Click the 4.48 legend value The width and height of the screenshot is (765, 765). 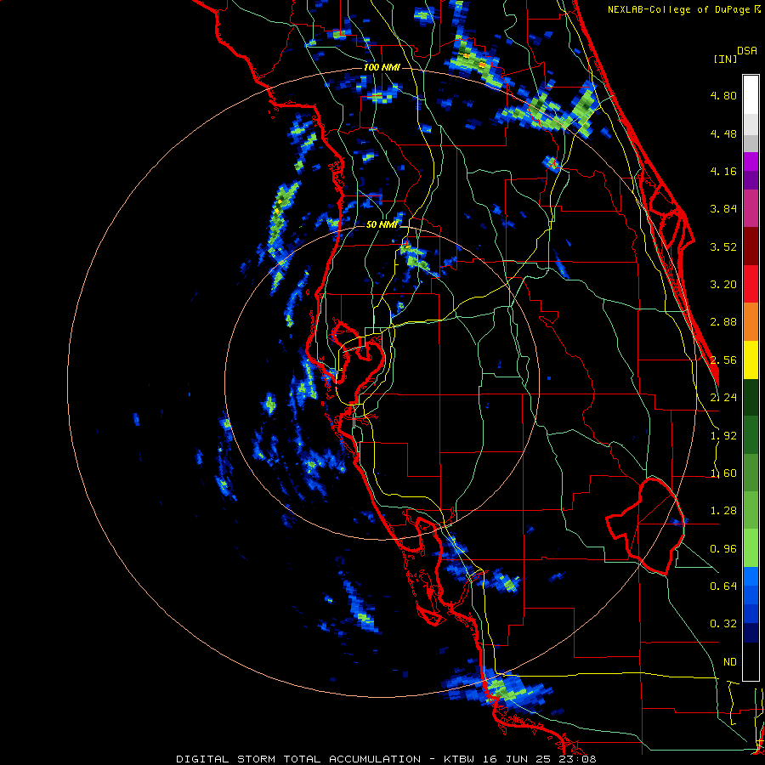[x=723, y=133]
